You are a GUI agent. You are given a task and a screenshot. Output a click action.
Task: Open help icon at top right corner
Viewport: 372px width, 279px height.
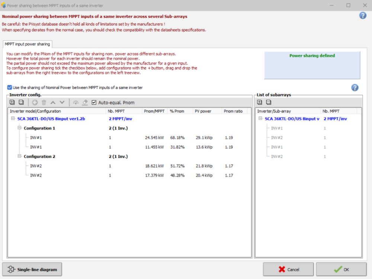point(363,16)
